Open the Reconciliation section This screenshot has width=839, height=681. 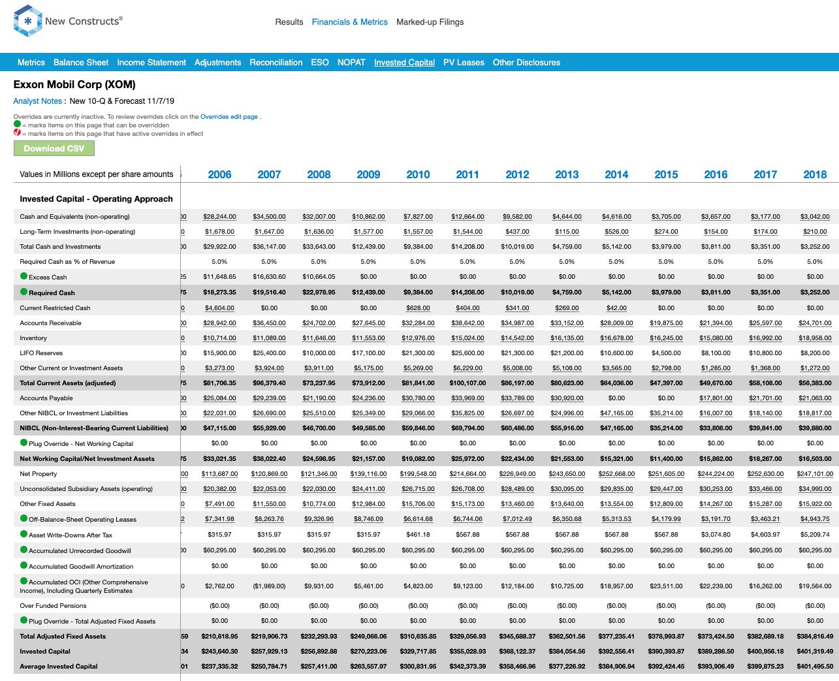pos(276,63)
